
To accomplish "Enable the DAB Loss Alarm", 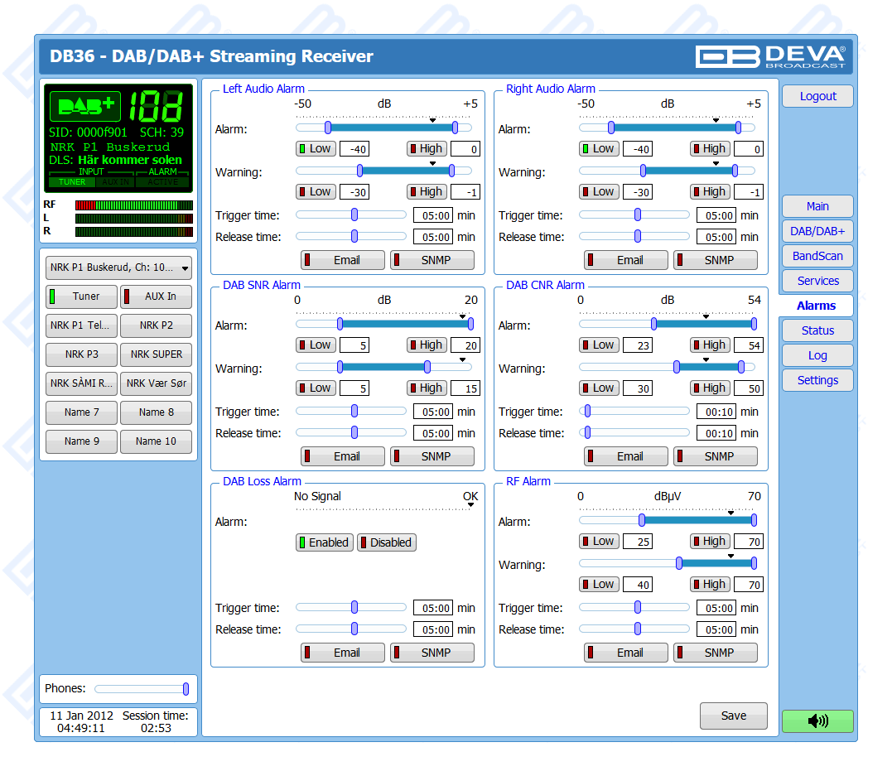I will 324,542.
